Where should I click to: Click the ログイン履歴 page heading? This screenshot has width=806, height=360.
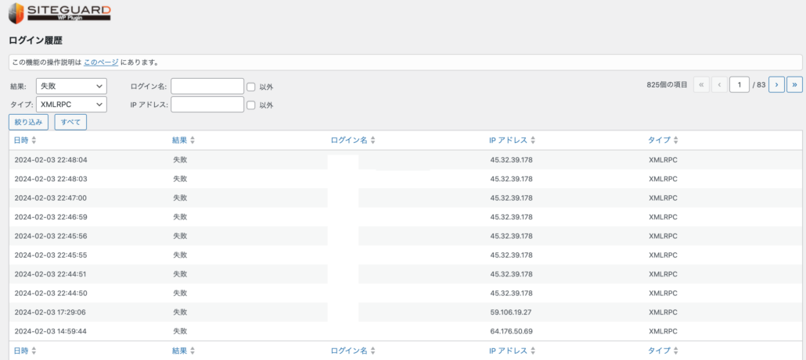36,40
